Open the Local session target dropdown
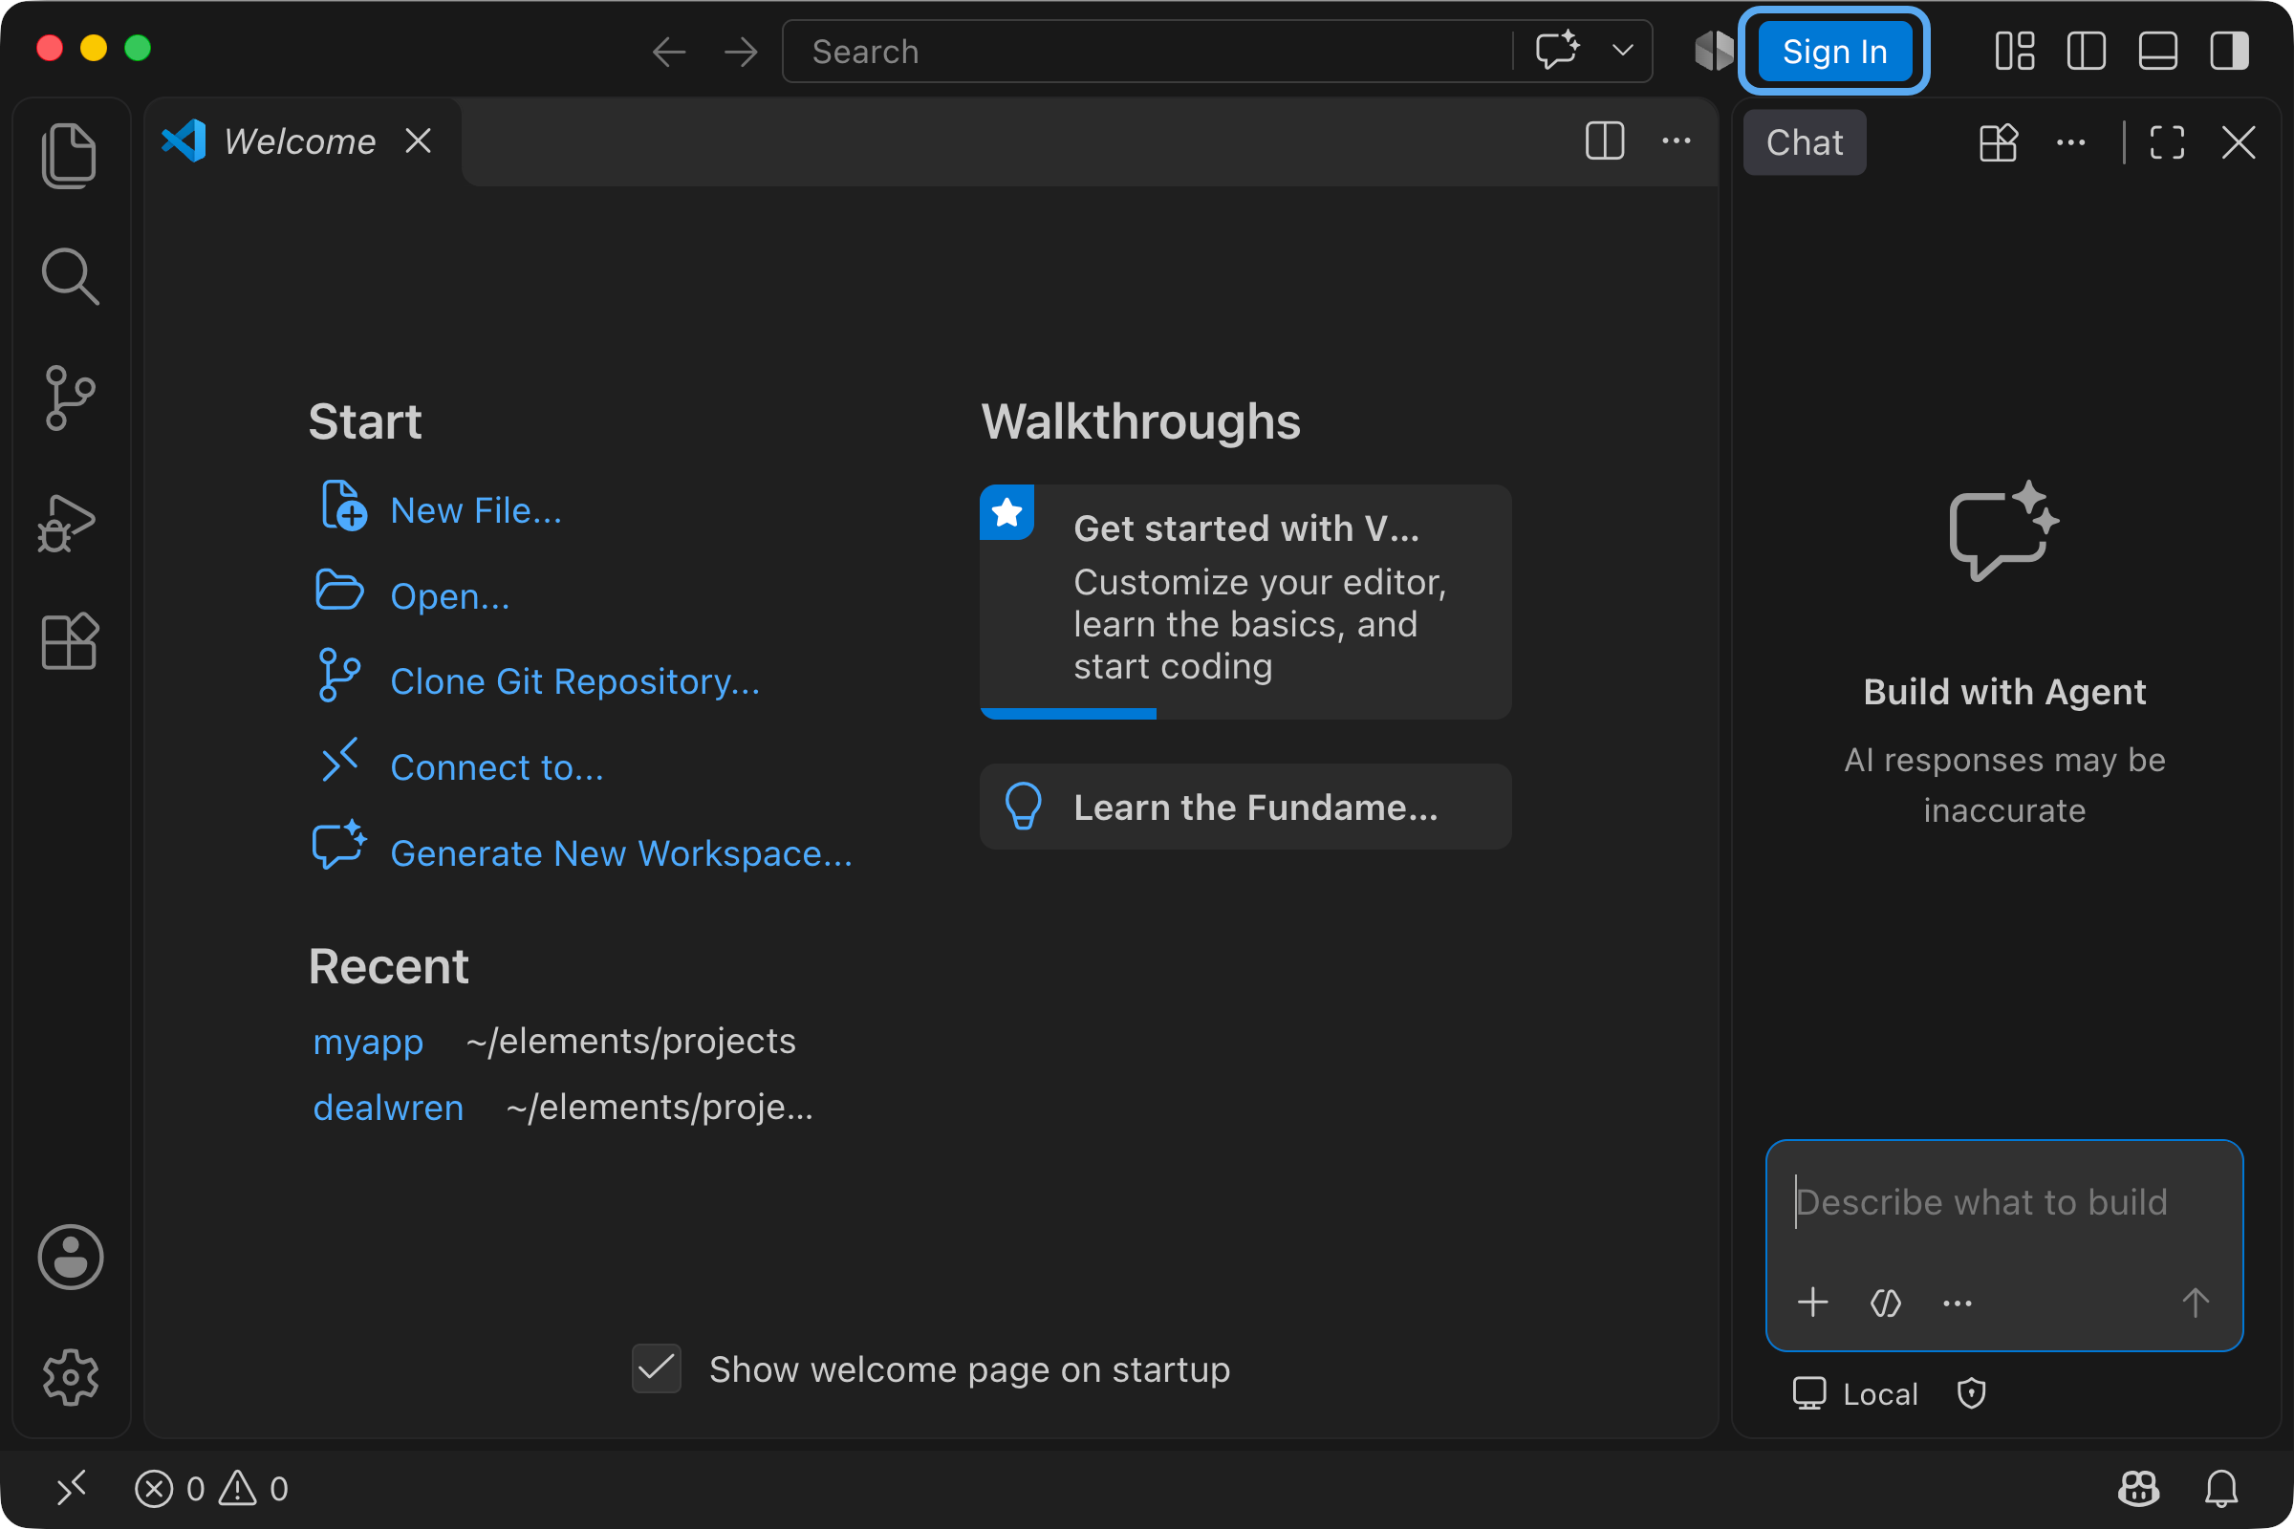The width and height of the screenshot is (2294, 1529). click(x=1855, y=1393)
